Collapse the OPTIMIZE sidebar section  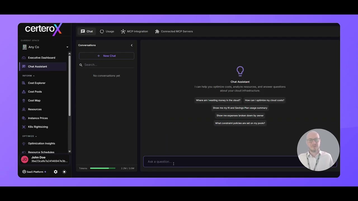[29, 136]
